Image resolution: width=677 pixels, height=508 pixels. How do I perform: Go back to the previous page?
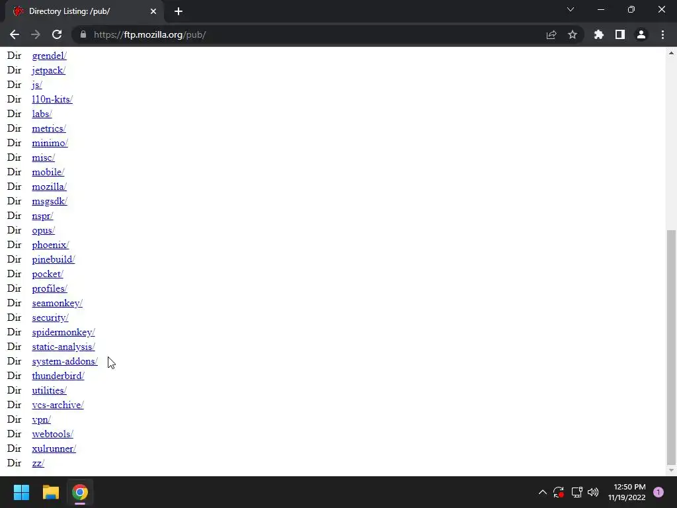pos(15,34)
